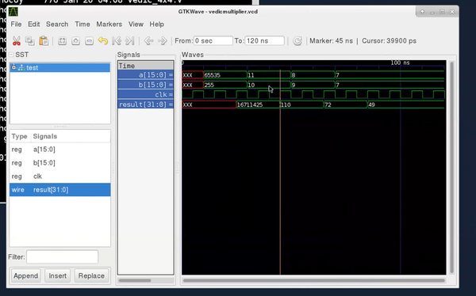Click the 49 value on result waveform
Viewport: 476px width, 296px height.
[372, 104]
